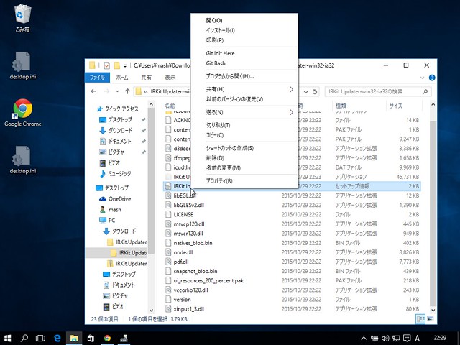
Task: Open the 共有 ribbon tab
Action: (x=146, y=78)
